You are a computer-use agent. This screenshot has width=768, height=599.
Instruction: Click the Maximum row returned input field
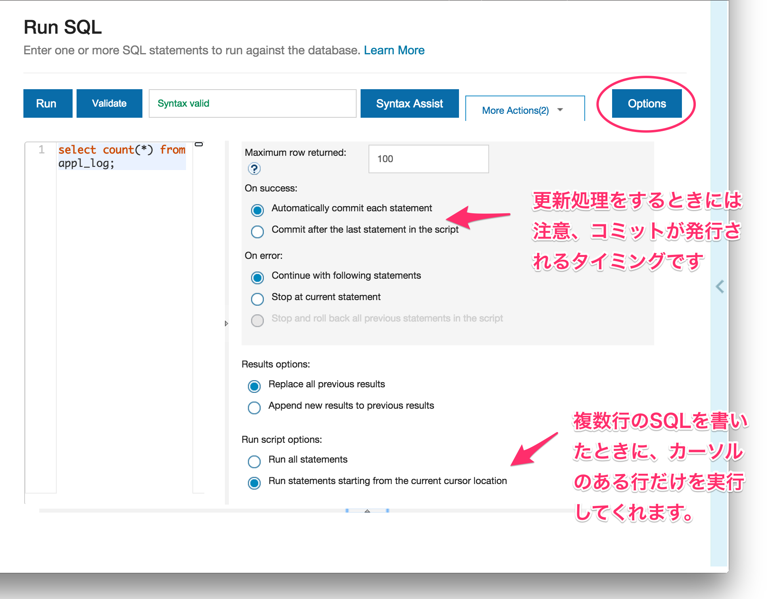428,159
